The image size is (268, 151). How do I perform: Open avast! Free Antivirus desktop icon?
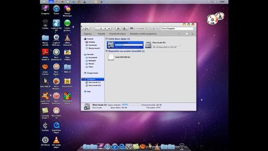(x=45, y=98)
